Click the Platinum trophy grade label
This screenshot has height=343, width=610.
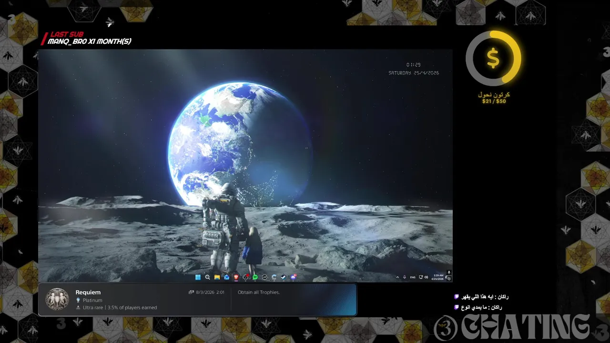(92, 300)
